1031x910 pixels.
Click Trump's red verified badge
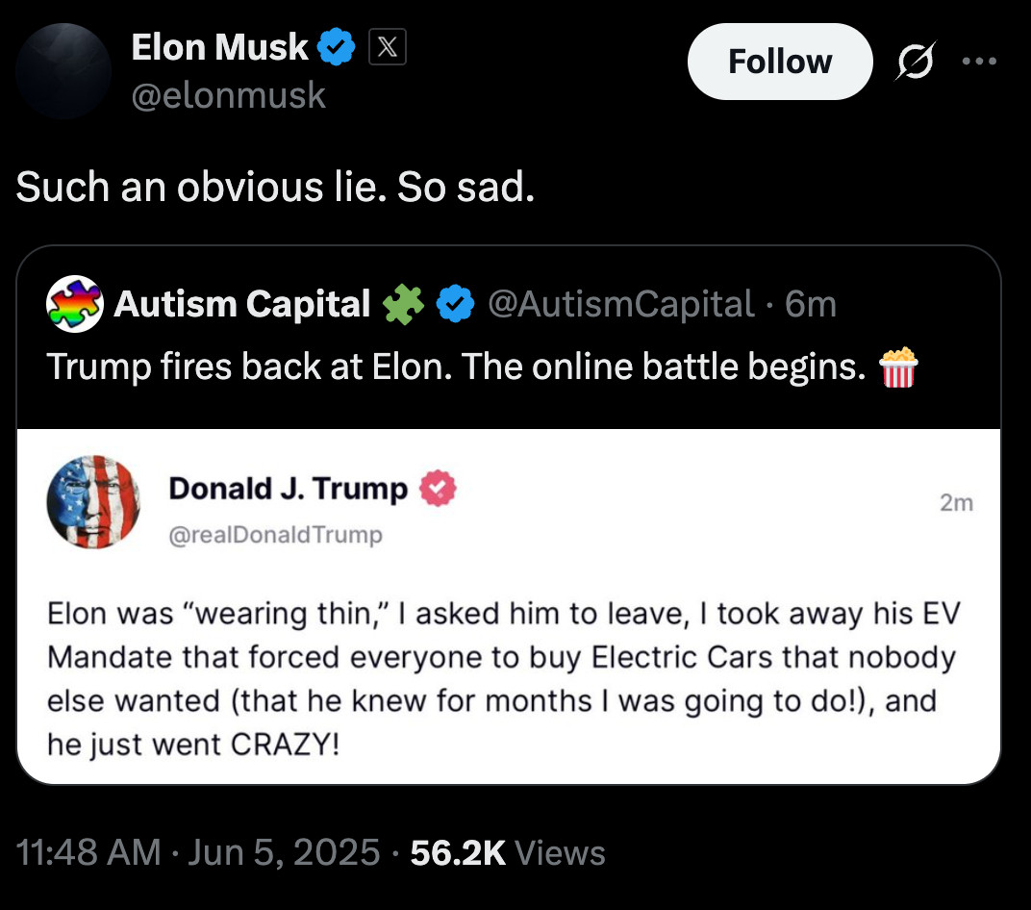pos(437,490)
